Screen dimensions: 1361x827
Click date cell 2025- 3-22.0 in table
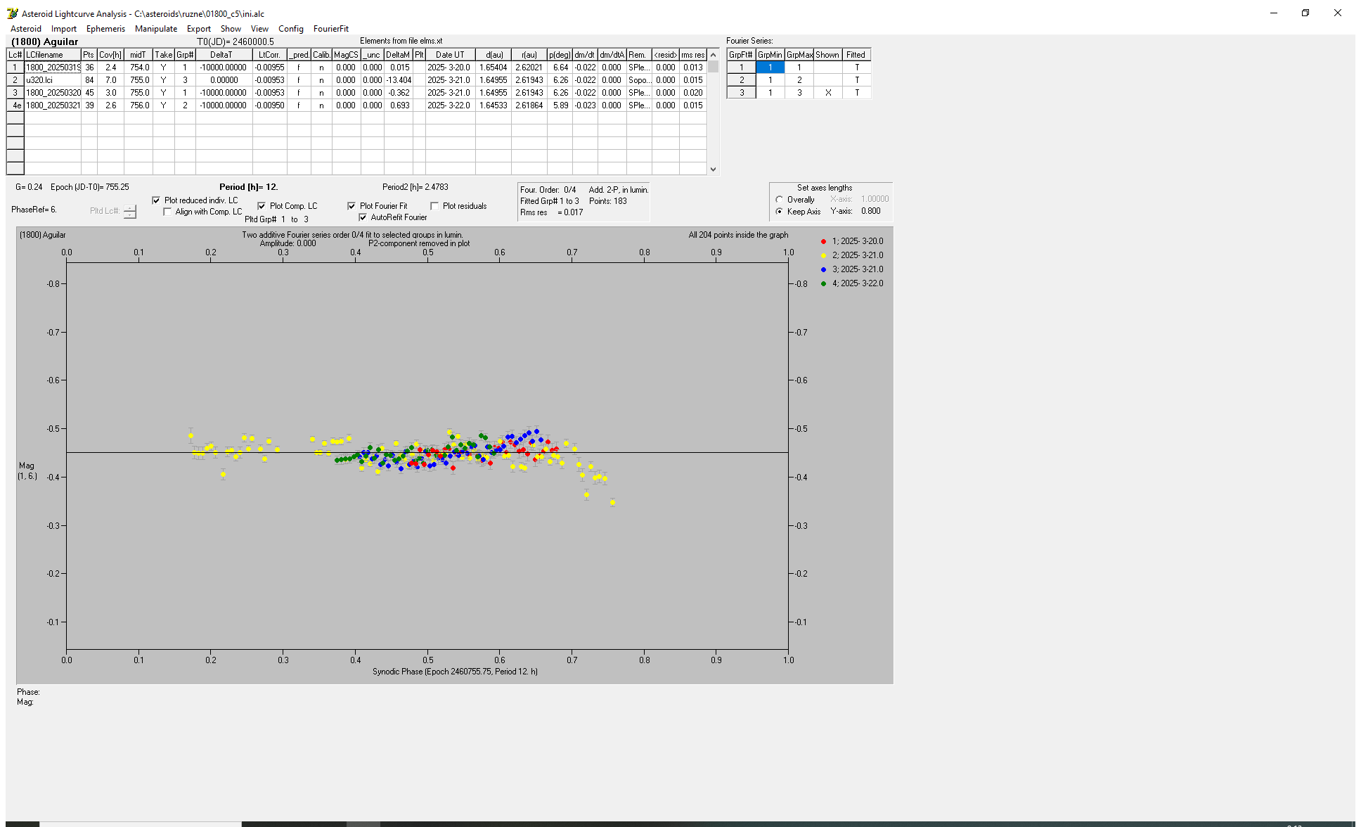coord(449,105)
